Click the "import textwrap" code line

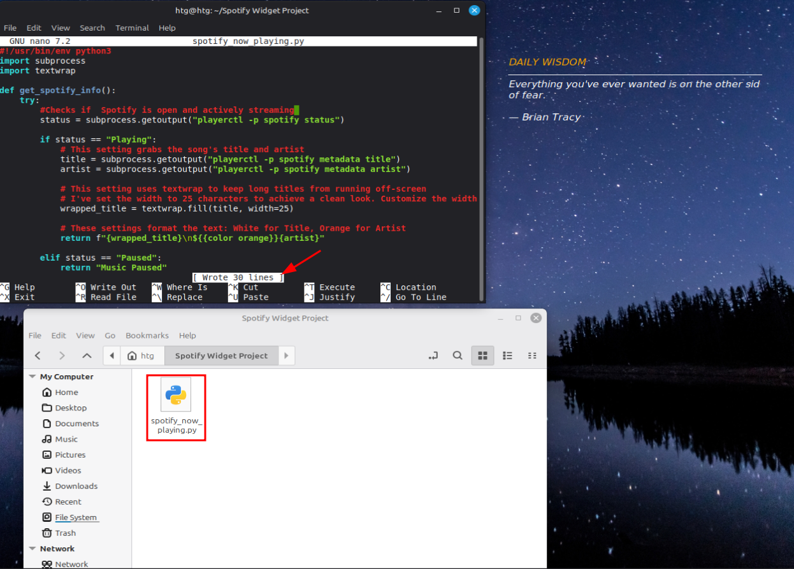click(38, 71)
